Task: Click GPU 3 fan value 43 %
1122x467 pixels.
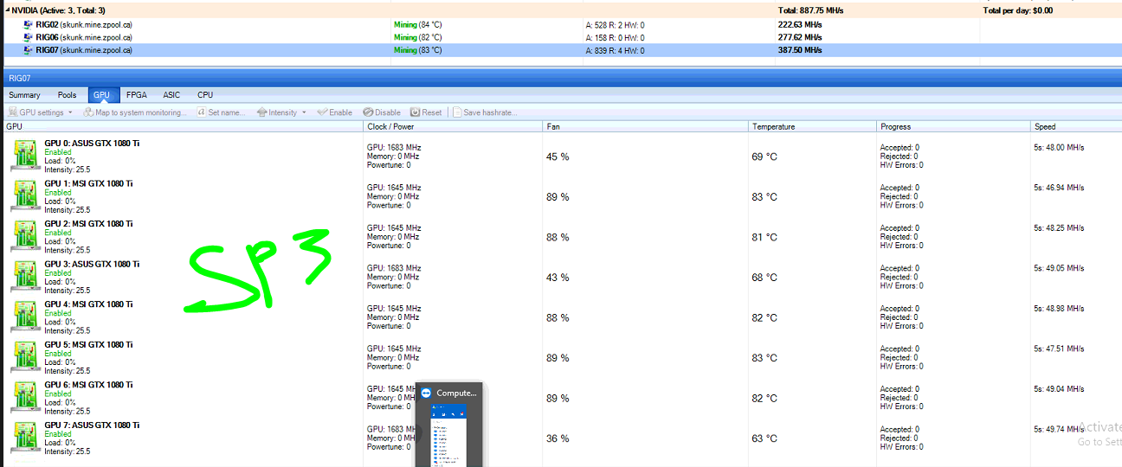Action: (558, 278)
